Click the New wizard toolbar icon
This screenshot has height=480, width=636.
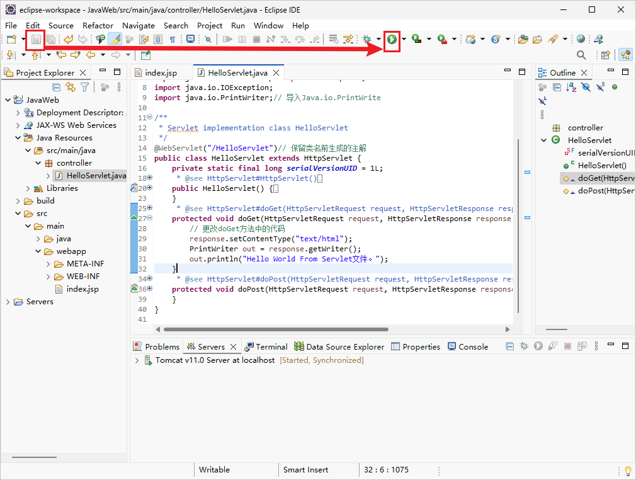coord(11,39)
